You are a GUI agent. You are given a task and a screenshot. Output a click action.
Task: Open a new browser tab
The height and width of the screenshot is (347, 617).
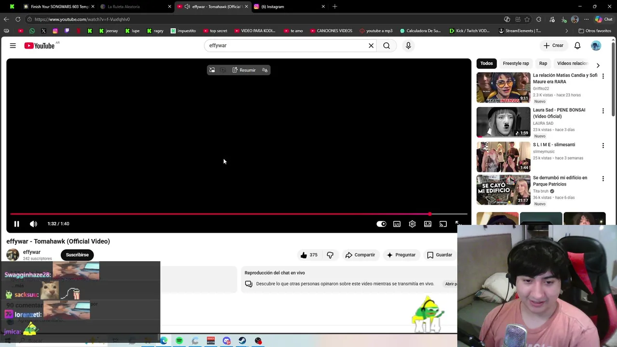[335, 7]
